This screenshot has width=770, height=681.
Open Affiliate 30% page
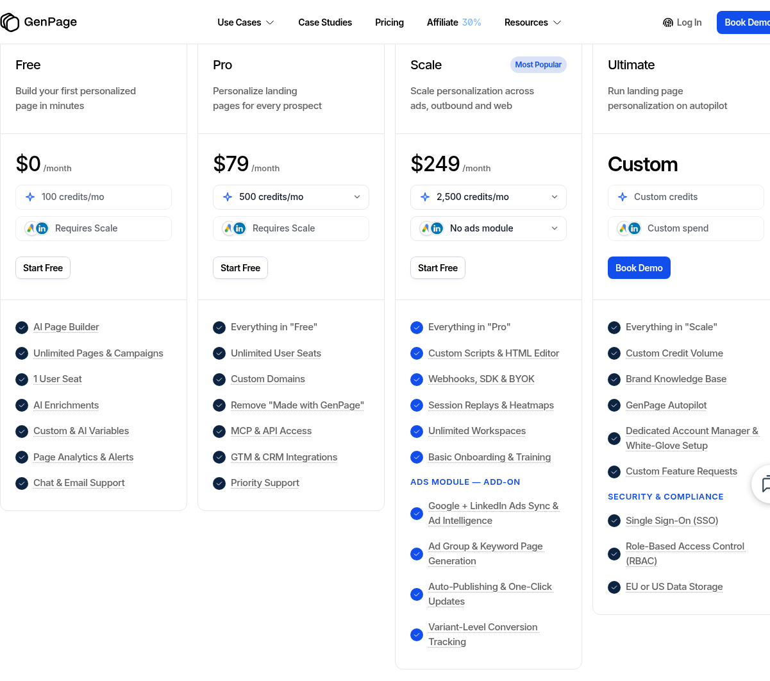click(454, 22)
